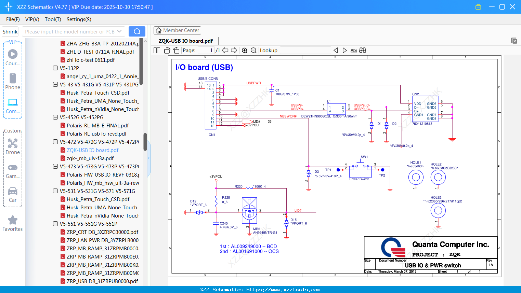The width and height of the screenshot is (521, 293).
Task: Toggle the two-page layout view icon
Action: coord(157,51)
